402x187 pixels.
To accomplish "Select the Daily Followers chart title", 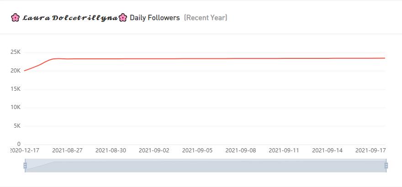I will 155,18.
